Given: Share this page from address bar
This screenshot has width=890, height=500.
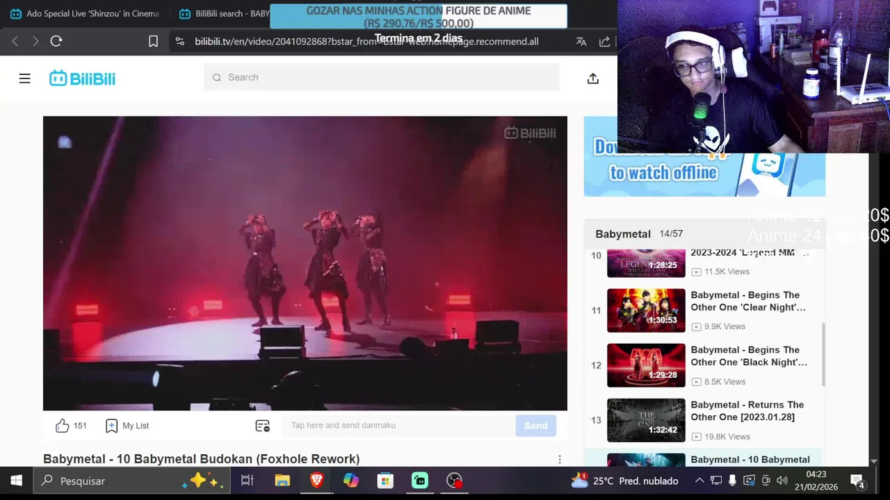Looking at the screenshot, I should (605, 42).
